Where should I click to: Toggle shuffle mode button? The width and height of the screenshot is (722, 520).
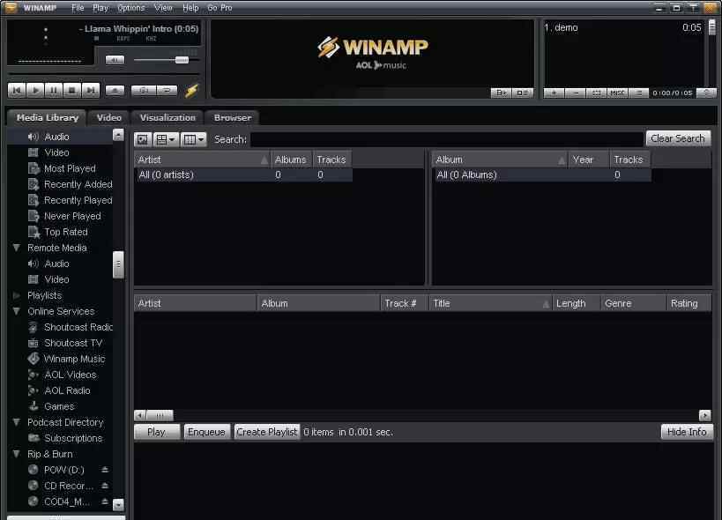point(143,90)
